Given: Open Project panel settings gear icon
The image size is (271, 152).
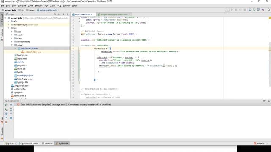Looking at the screenshot, I should pos(64,14).
